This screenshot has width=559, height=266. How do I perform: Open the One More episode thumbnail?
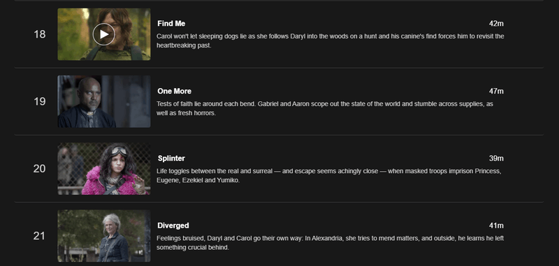tap(104, 101)
